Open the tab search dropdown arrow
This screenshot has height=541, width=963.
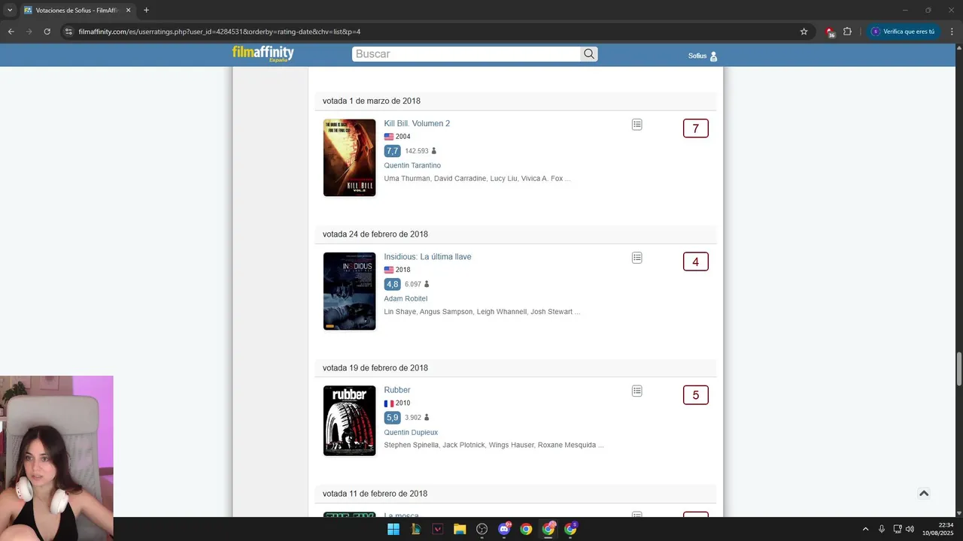tap(10, 11)
